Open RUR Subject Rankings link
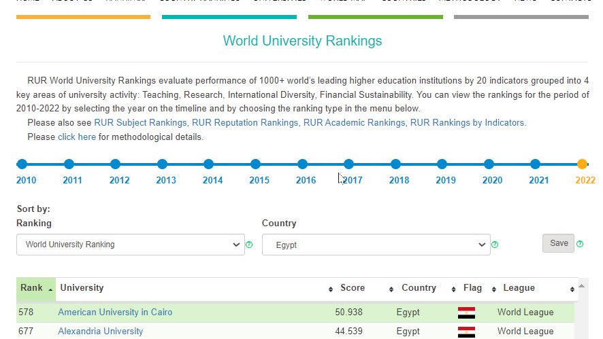 (x=141, y=123)
